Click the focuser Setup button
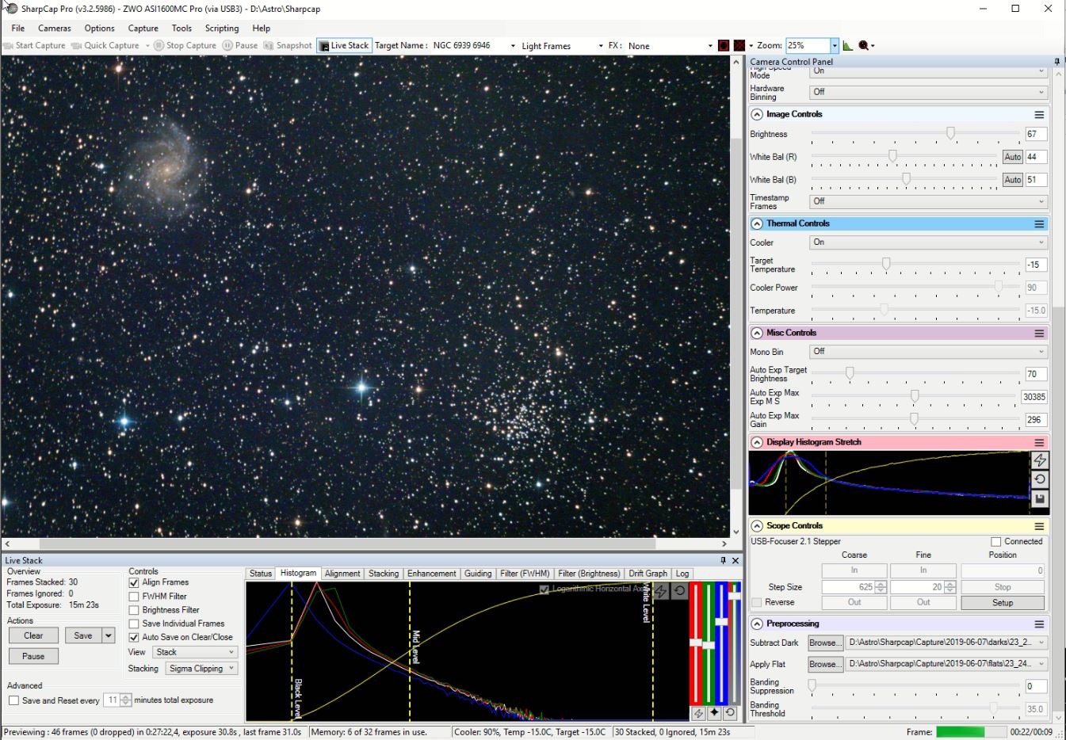This screenshot has height=740, width=1066. click(1002, 603)
